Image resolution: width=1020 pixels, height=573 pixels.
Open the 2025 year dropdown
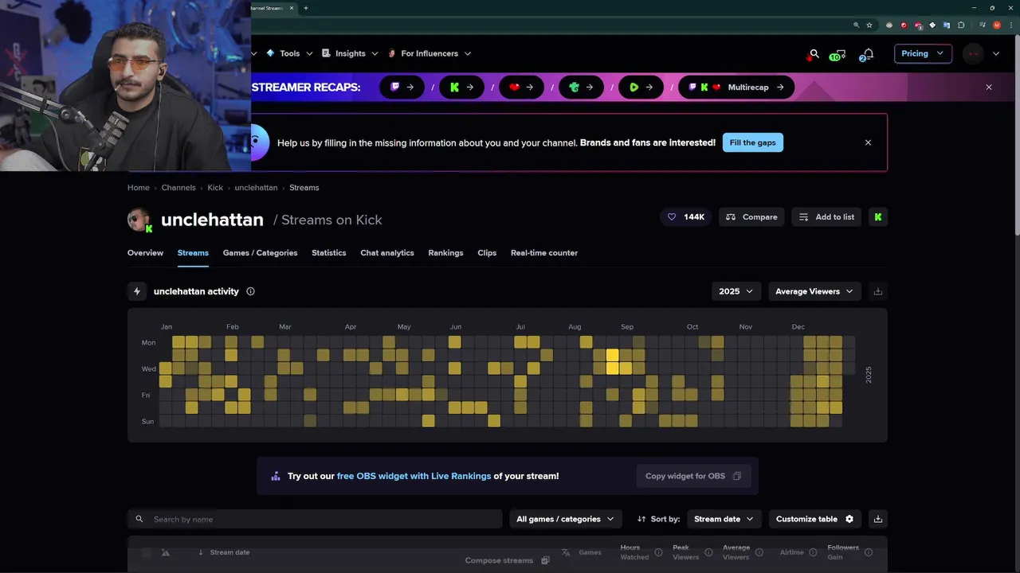click(x=736, y=291)
